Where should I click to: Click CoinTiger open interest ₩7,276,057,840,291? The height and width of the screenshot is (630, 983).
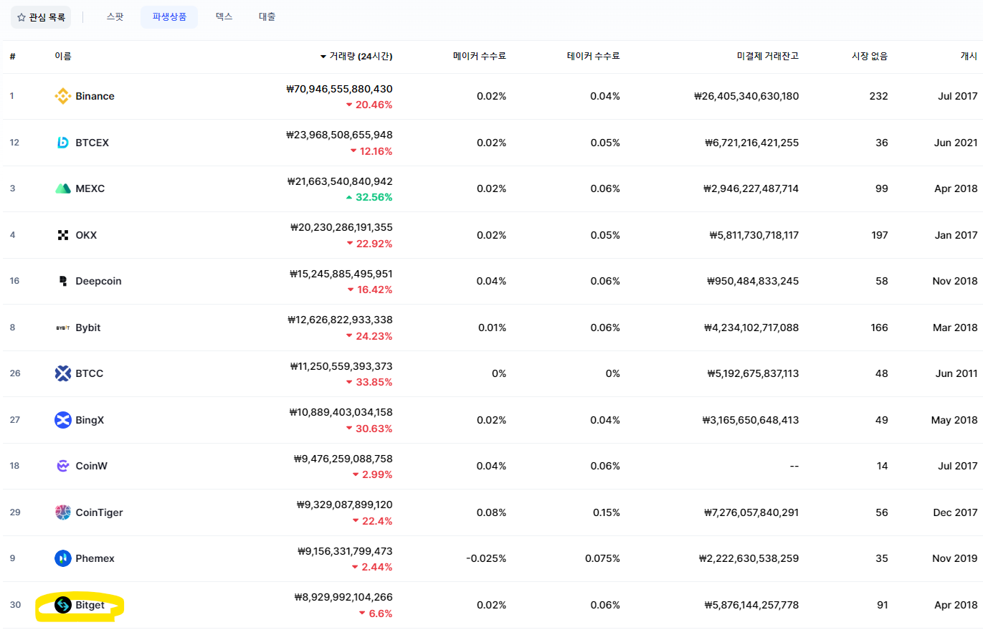(751, 512)
